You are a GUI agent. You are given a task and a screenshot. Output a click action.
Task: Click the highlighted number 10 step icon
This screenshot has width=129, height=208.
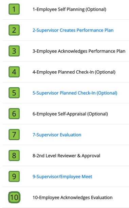tap(14, 197)
